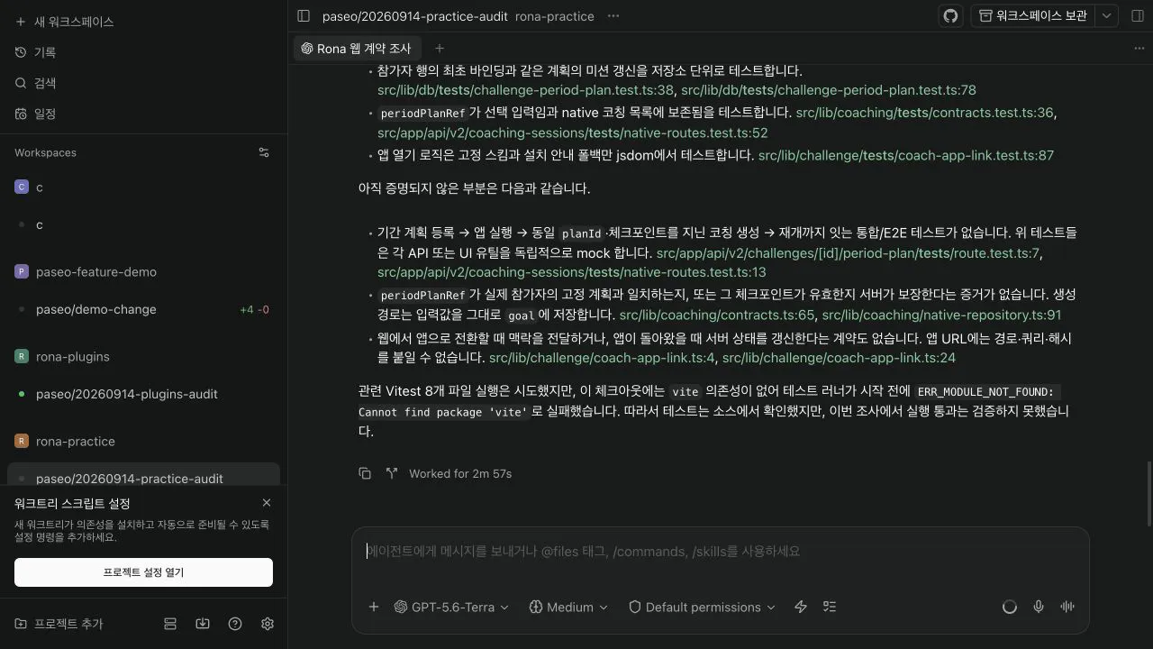Select the paseo/20260914-plugins-audit workspace
Viewport: 1153px width, 649px height.
pyautogui.click(x=126, y=394)
